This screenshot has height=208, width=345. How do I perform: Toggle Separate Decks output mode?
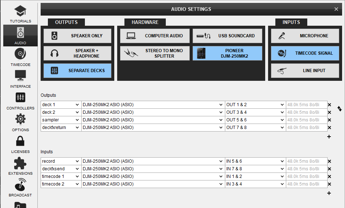click(x=77, y=71)
